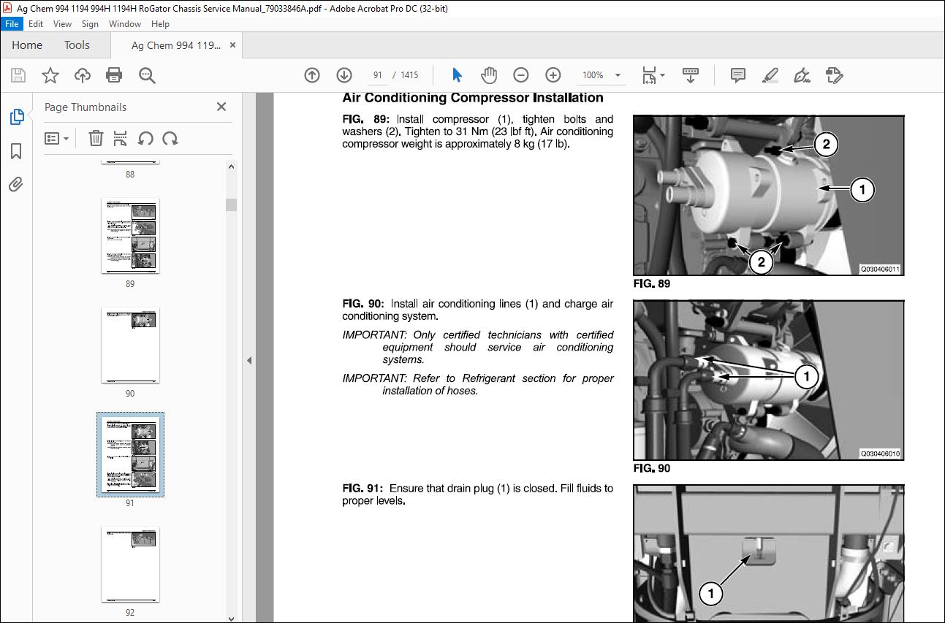Activate the Hand pan tool

[x=489, y=75]
